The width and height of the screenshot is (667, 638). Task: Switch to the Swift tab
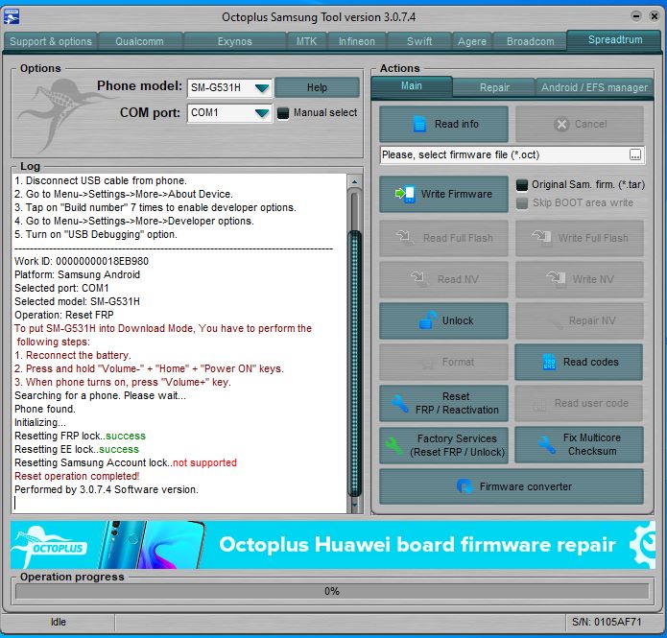[419, 41]
